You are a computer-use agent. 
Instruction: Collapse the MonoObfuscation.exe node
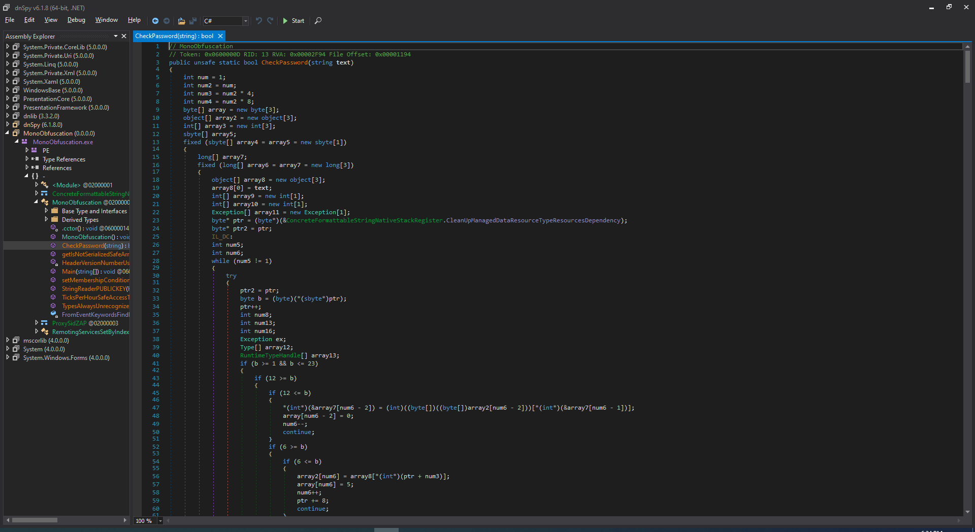click(17, 142)
